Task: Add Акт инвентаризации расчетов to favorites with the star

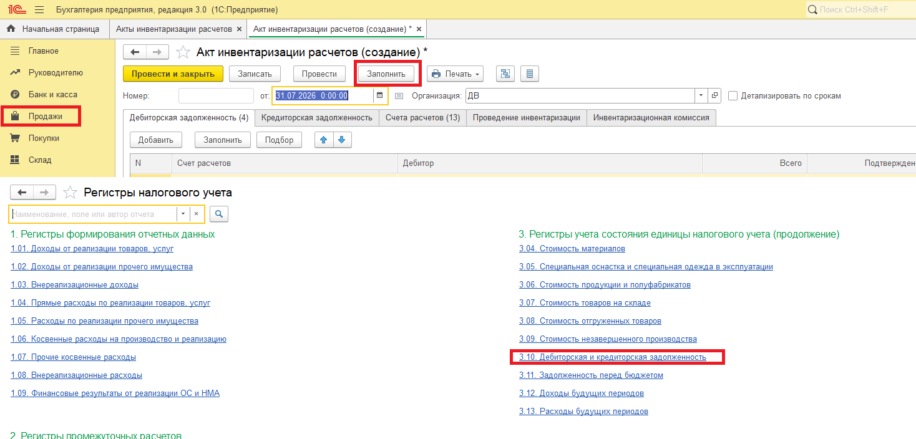Action: [183, 52]
